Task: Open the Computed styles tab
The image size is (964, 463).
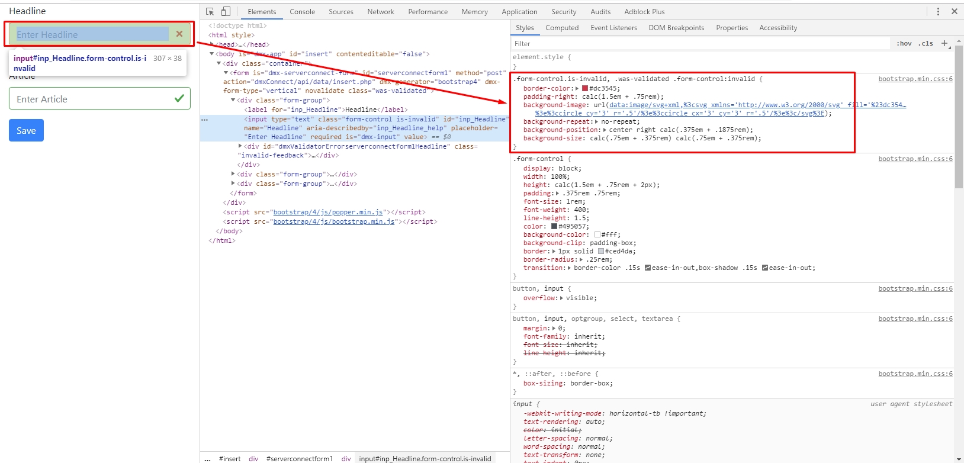Action: 561,28
